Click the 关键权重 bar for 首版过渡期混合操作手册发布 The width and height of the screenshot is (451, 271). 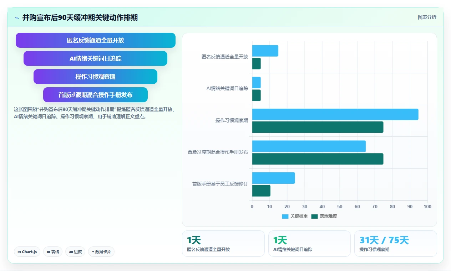[x=309, y=146]
